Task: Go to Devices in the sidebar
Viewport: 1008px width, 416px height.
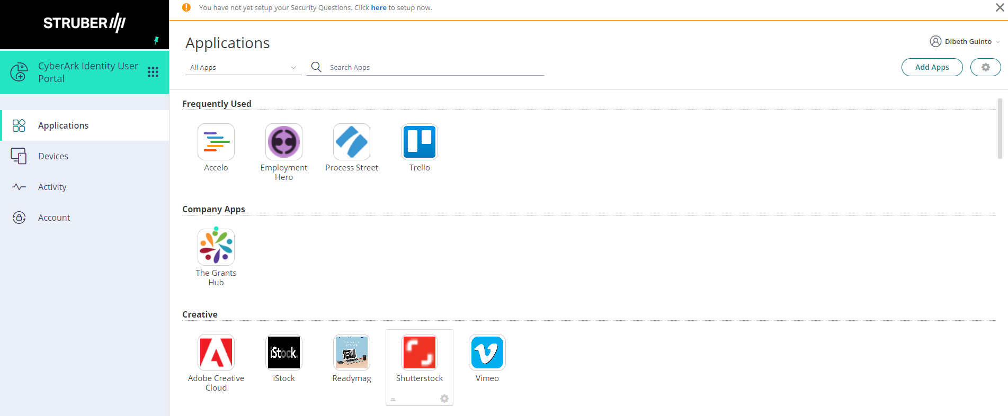Action: [x=53, y=156]
